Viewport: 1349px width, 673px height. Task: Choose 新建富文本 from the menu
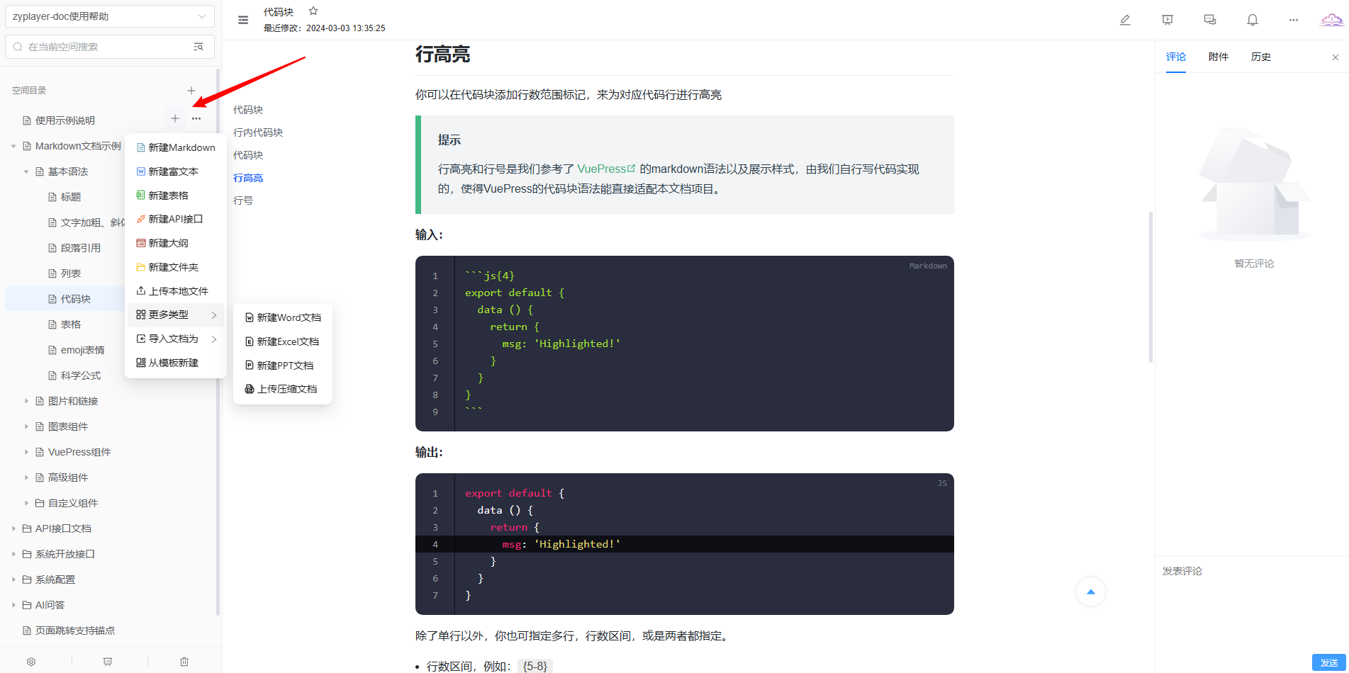coord(176,171)
